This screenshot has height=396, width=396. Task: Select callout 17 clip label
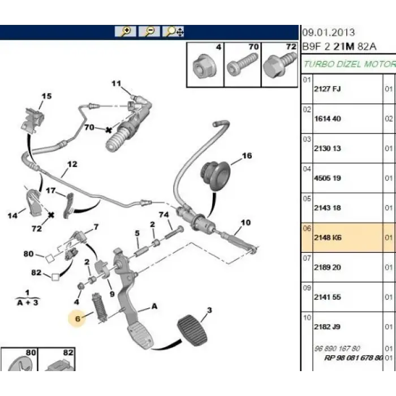point(50,191)
